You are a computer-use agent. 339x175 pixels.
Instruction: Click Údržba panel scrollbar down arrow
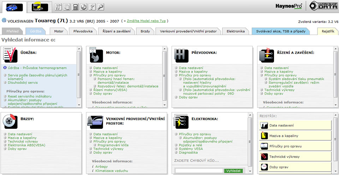tap(79, 105)
